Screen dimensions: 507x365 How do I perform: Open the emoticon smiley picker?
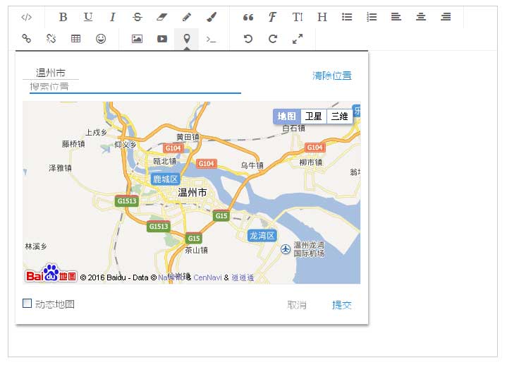(101, 39)
